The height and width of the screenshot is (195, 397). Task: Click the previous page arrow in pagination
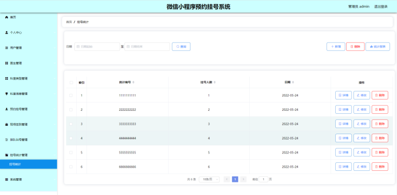coord(227,179)
